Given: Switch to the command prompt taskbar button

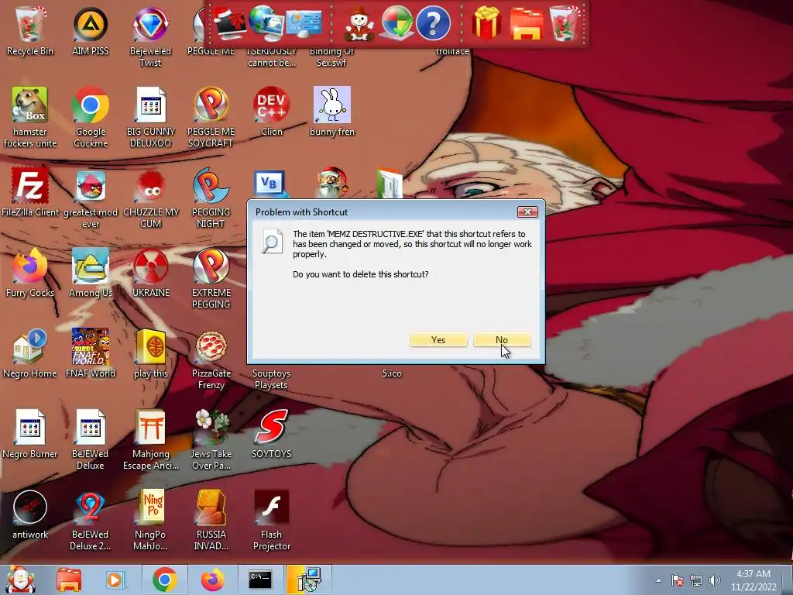Looking at the screenshot, I should click(260, 580).
